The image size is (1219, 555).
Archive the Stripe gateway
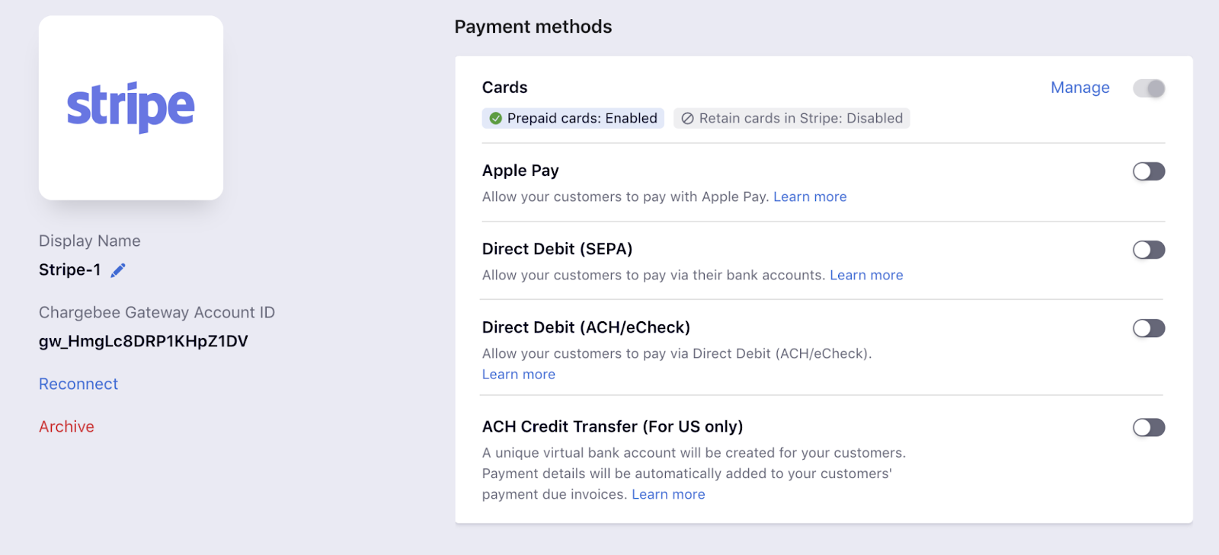click(66, 427)
